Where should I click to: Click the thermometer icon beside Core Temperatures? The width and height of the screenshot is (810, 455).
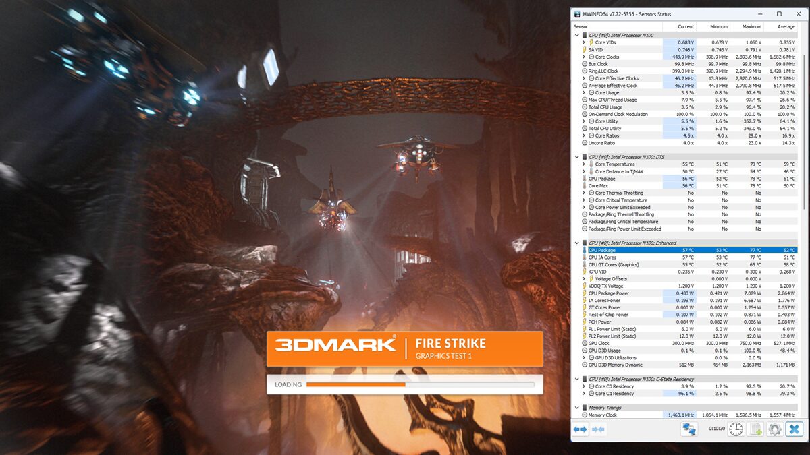pos(591,164)
